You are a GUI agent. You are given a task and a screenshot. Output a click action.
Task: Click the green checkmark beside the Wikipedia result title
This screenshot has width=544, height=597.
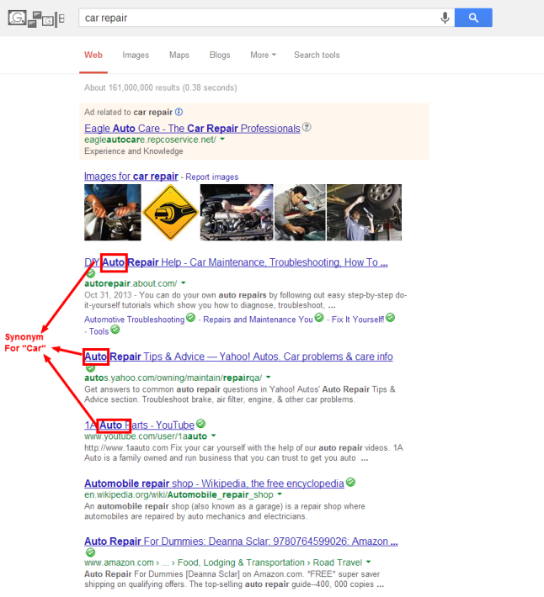(350, 482)
